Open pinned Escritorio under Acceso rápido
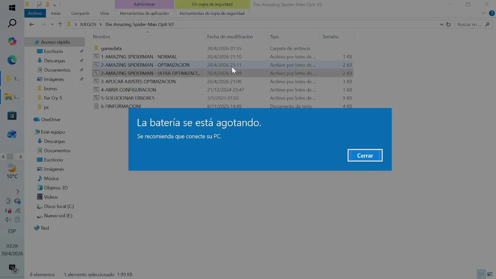496x279 pixels. tap(53, 51)
